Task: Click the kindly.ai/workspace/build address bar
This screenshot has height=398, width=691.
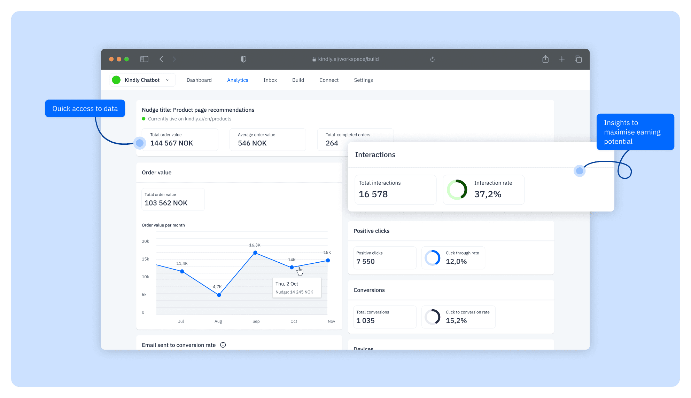Action: tap(345, 59)
